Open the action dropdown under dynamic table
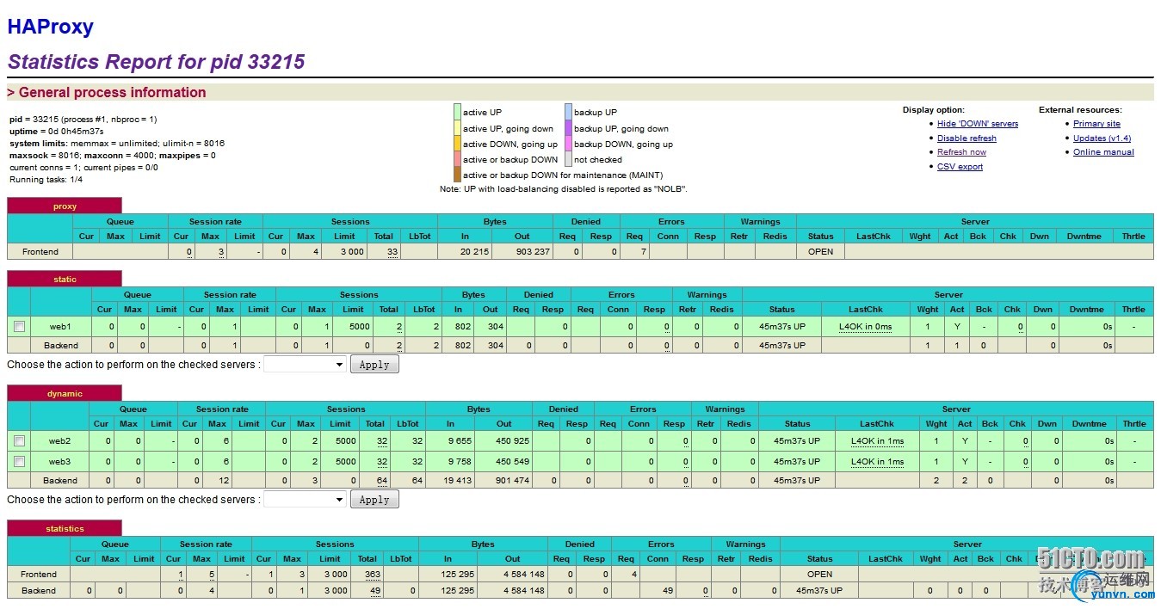Viewport: 1161px width, 609px height. click(x=305, y=500)
